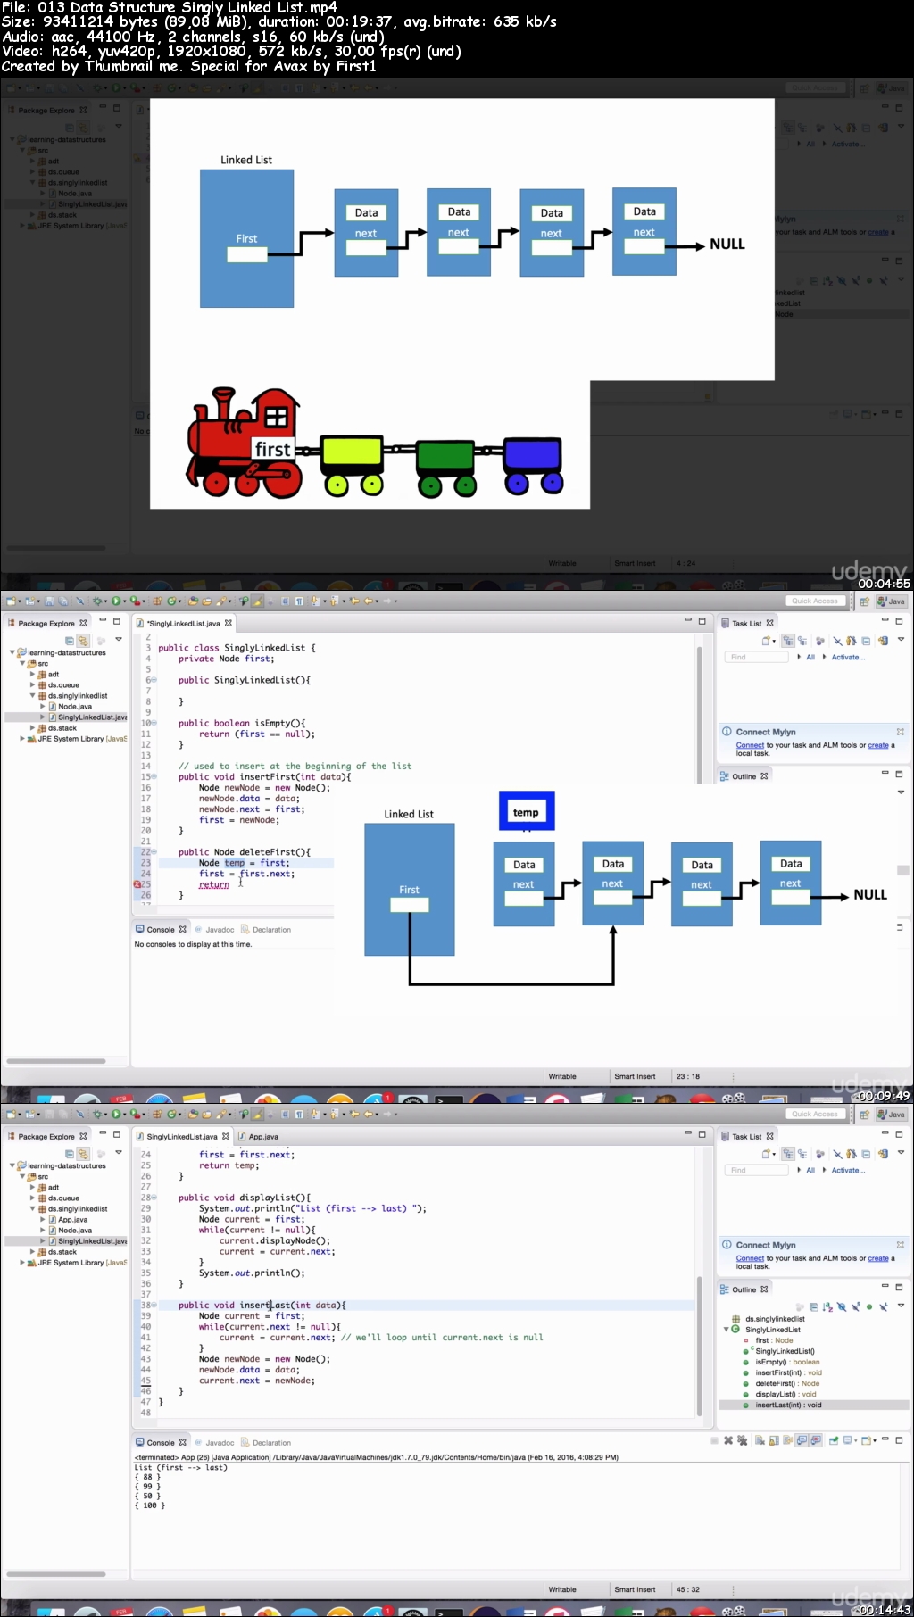
Task: Select Java perspective button in 00:14:43 frame
Action: (891, 1115)
